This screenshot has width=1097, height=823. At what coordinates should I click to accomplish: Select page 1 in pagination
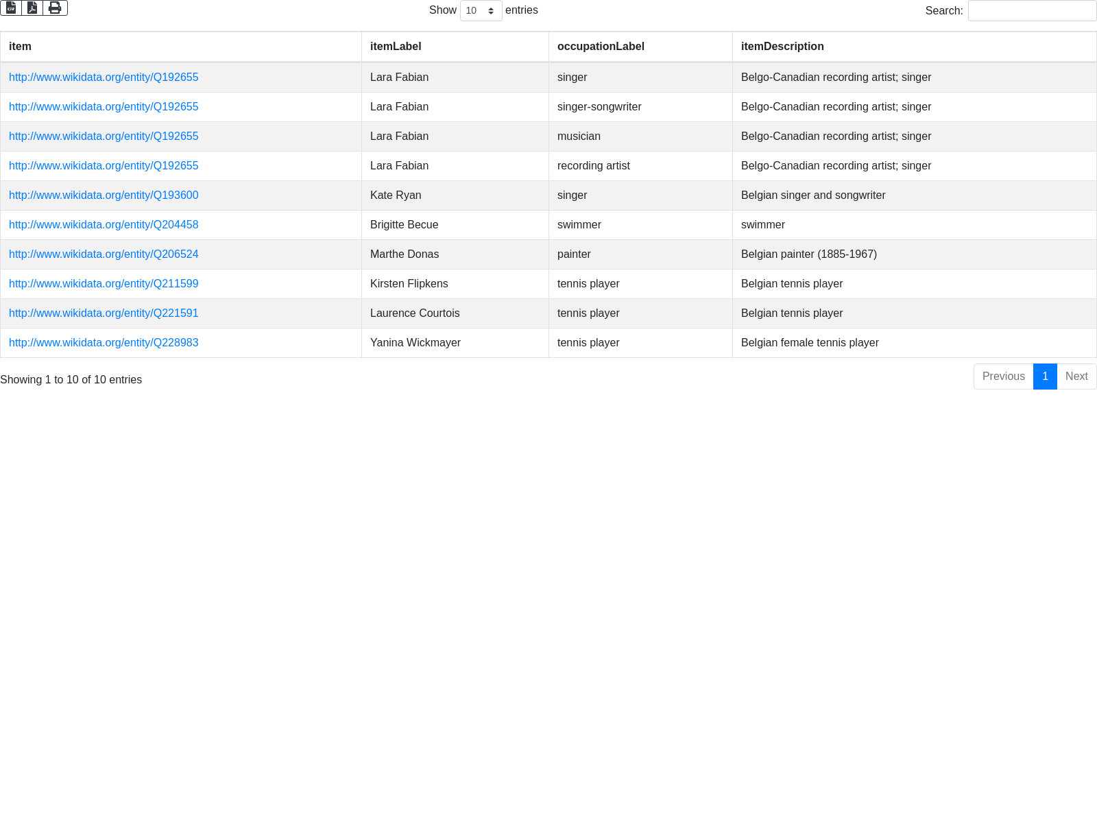[x=1045, y=377]
